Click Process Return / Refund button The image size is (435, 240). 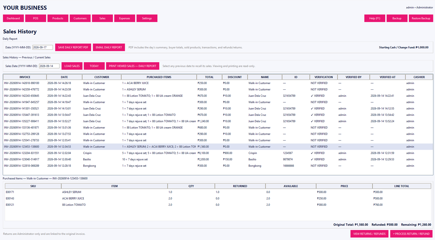coord(411,234)
